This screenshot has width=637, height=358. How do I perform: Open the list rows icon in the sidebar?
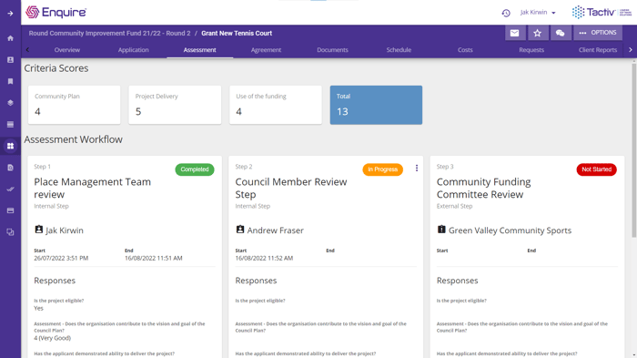pyautogui.click(x=10, y=125)
